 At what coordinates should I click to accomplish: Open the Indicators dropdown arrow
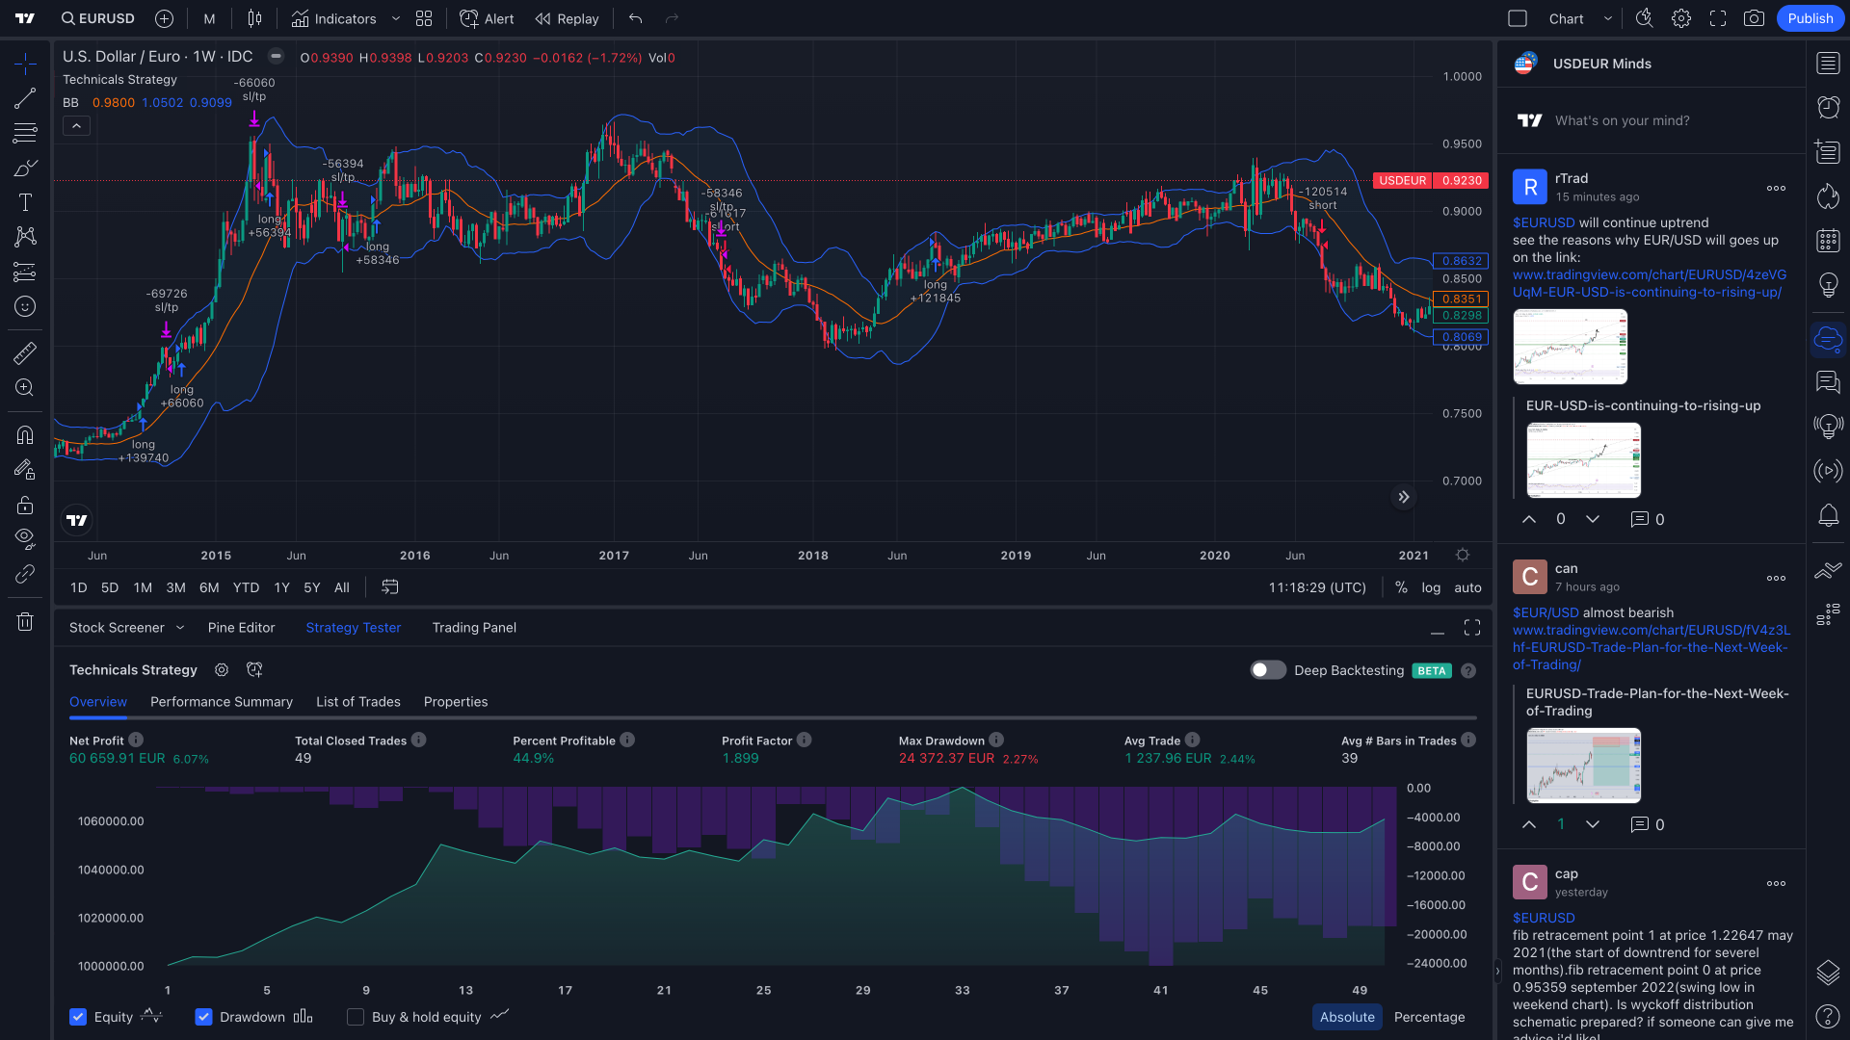coord(395,18)
